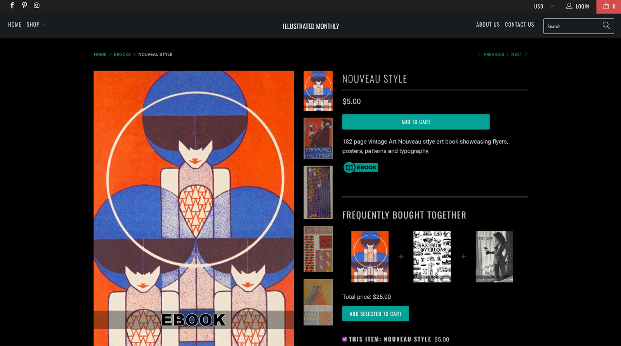Go to Ebooks breadcrumb link
Screen dimensions: 621x346
122,54
